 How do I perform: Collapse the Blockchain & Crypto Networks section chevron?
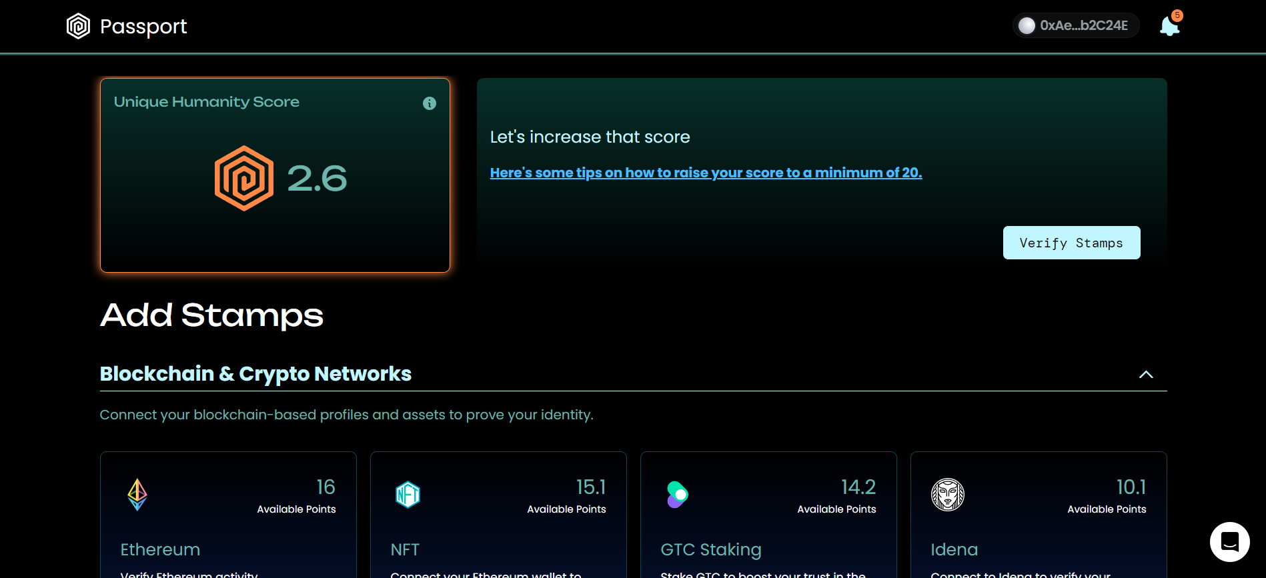pos(1146,375)
